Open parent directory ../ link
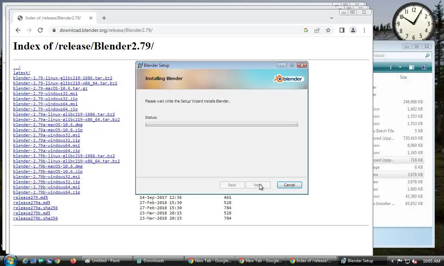This screenshot has height=266, width=444. (17, 68)
